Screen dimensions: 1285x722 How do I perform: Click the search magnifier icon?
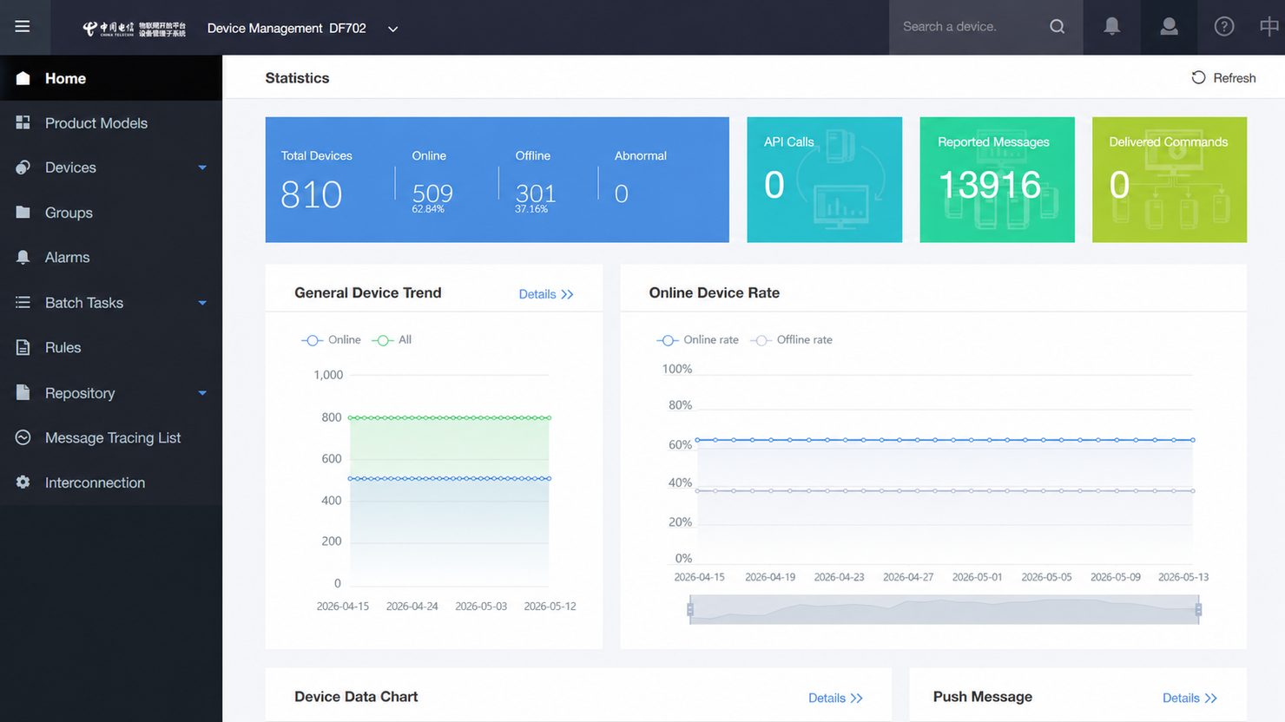click(x=1057, y=27)
